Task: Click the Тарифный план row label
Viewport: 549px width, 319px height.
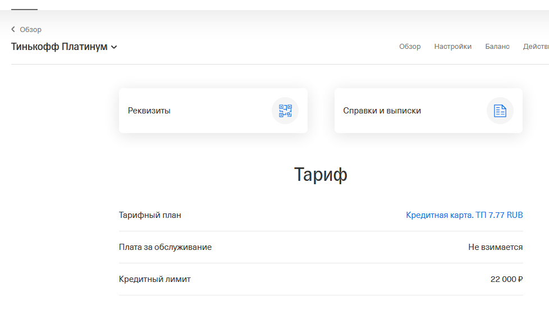Action: (x=150, y=215)
